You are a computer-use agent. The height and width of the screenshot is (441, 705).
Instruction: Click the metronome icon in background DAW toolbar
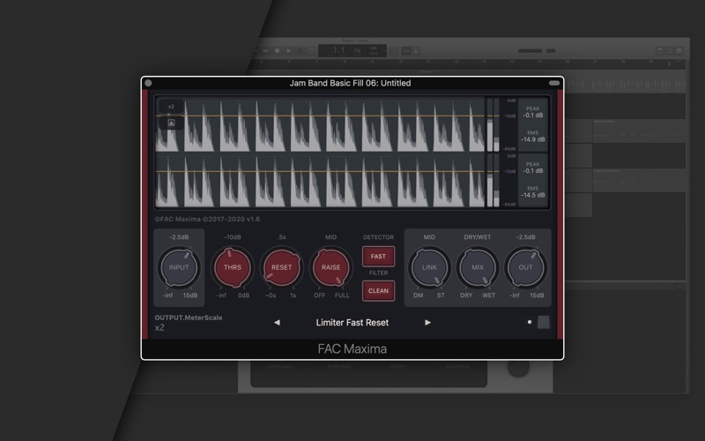click(416, 51)
